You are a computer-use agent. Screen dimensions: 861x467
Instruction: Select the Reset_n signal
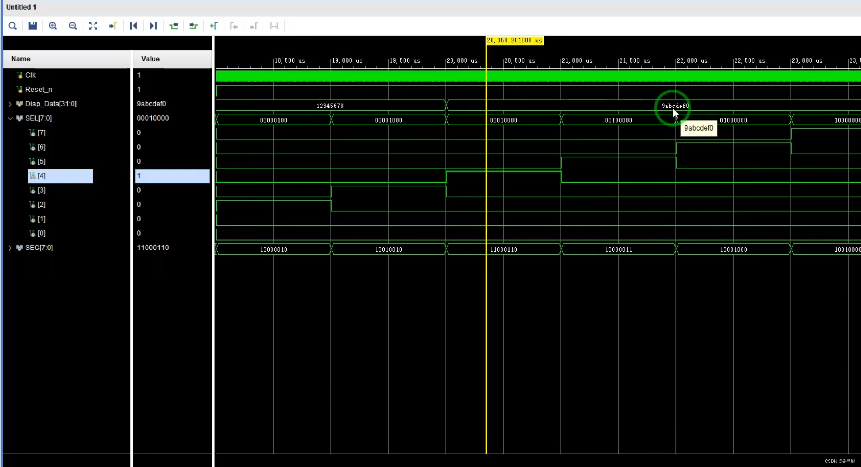point(38,90)
